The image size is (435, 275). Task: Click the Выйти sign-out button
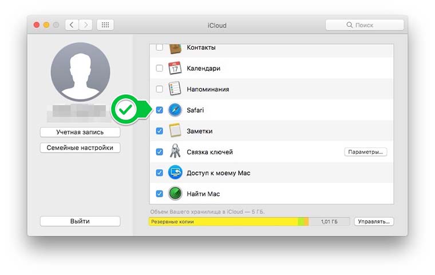(x=80, y=221)
